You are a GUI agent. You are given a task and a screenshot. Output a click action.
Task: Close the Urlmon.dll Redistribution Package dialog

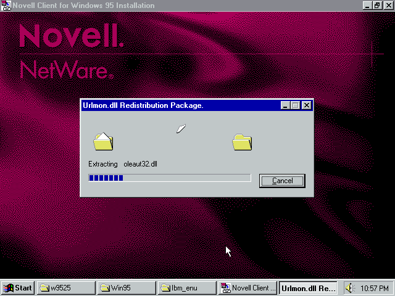click(307, 105)
